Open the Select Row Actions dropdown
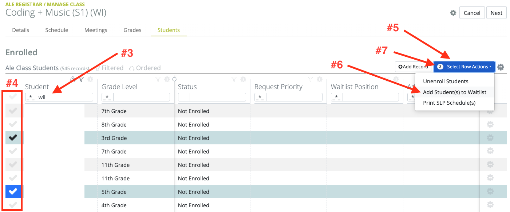Image resolution: width=510 pixels, height=212 pixels. coord(464,67)
